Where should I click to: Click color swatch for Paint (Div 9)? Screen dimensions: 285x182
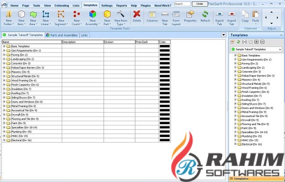pos(165,123)
